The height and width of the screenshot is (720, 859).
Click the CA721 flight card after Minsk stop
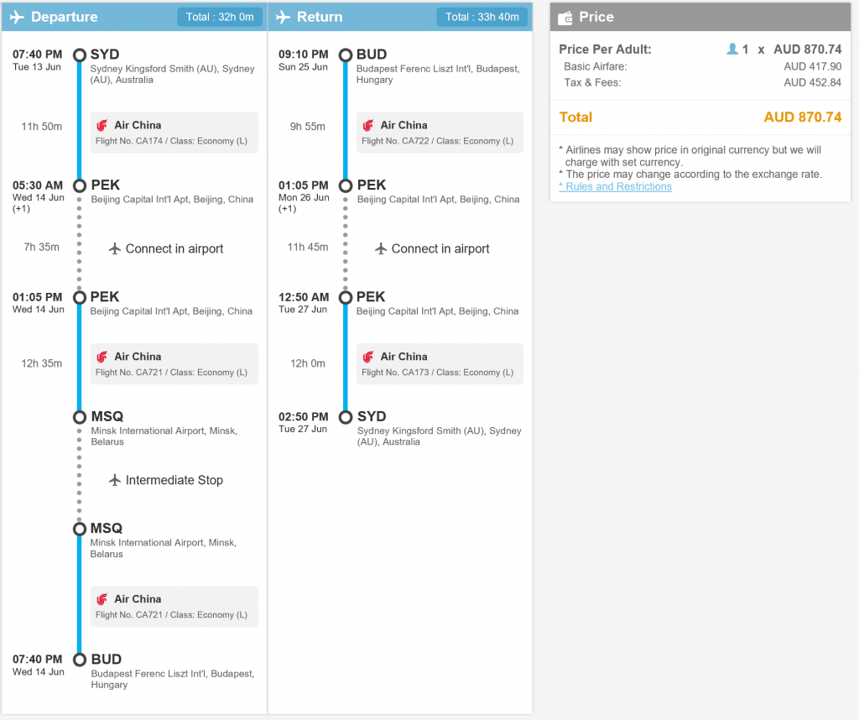coord(174,607)
